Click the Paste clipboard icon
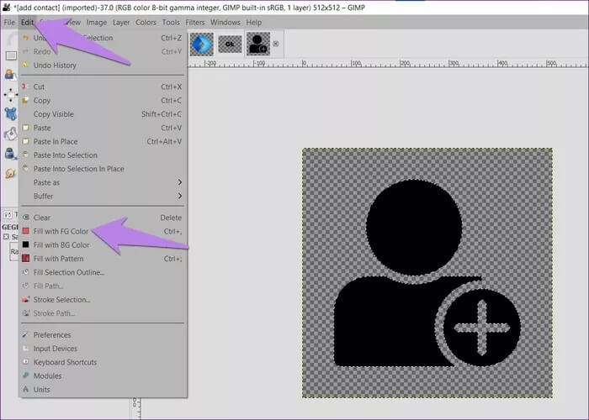This screenshot has height=420, width=589. coord(25,128)
